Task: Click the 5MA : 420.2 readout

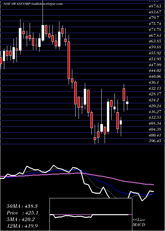Action: tap(20, 219)
